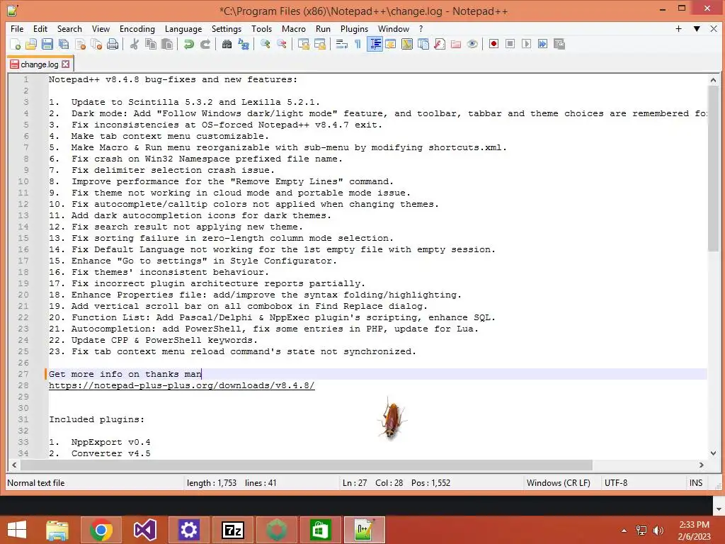Stop macro recording button
The width and height of the screenshot is (725, 544).
coord(510,44)
